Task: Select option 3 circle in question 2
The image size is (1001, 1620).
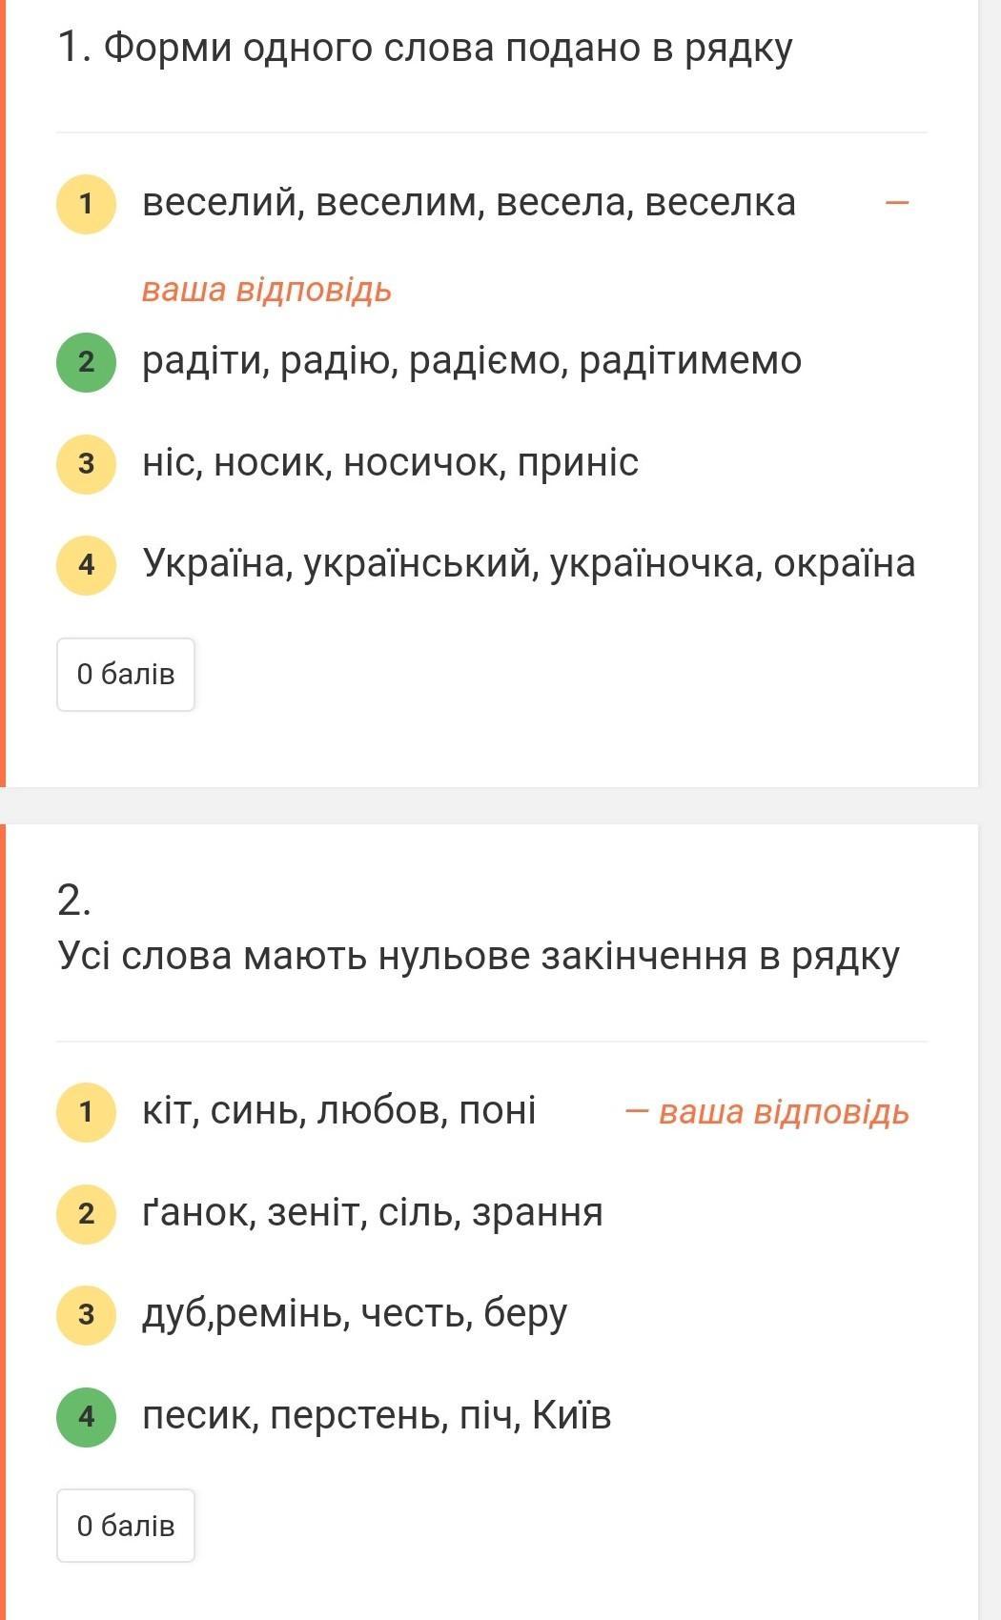Action: pos(86,1314)
